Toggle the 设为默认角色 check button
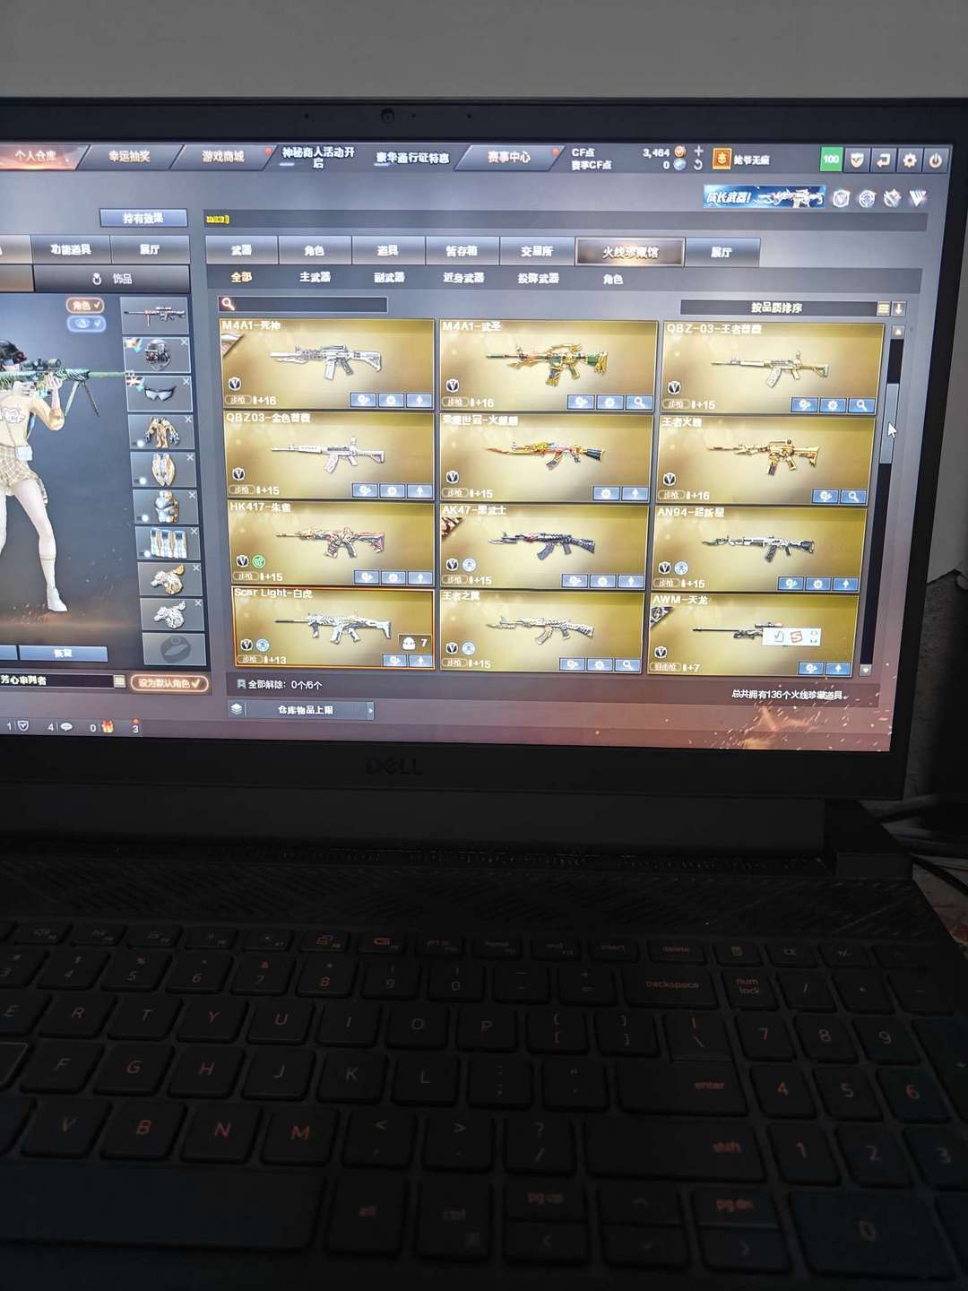This screenshot has width=968, height=1291. (171, 683)
